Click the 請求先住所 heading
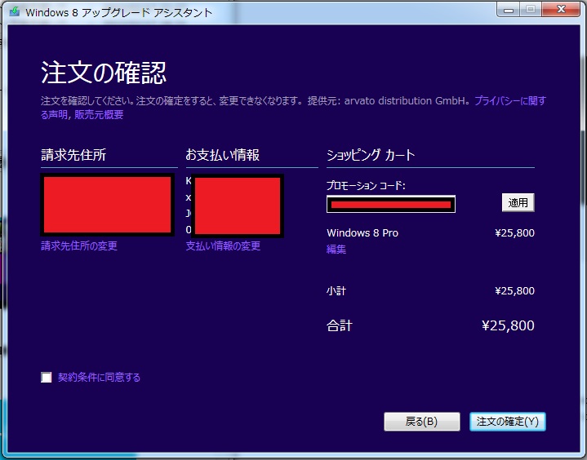587x460 pixels. [x=73, y=155]
